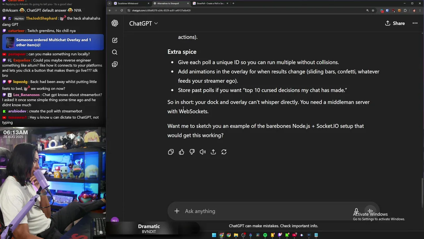Image resolution: width=424 pixels, height=239 pixels.
Task: Click username Los_Bananosos in the stream chat
Action: click(26, 95)
